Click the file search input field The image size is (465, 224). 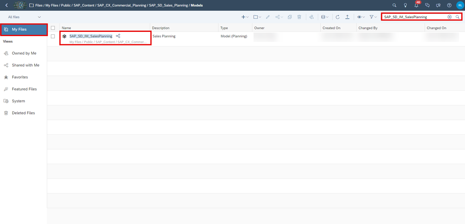pos(414,17)
